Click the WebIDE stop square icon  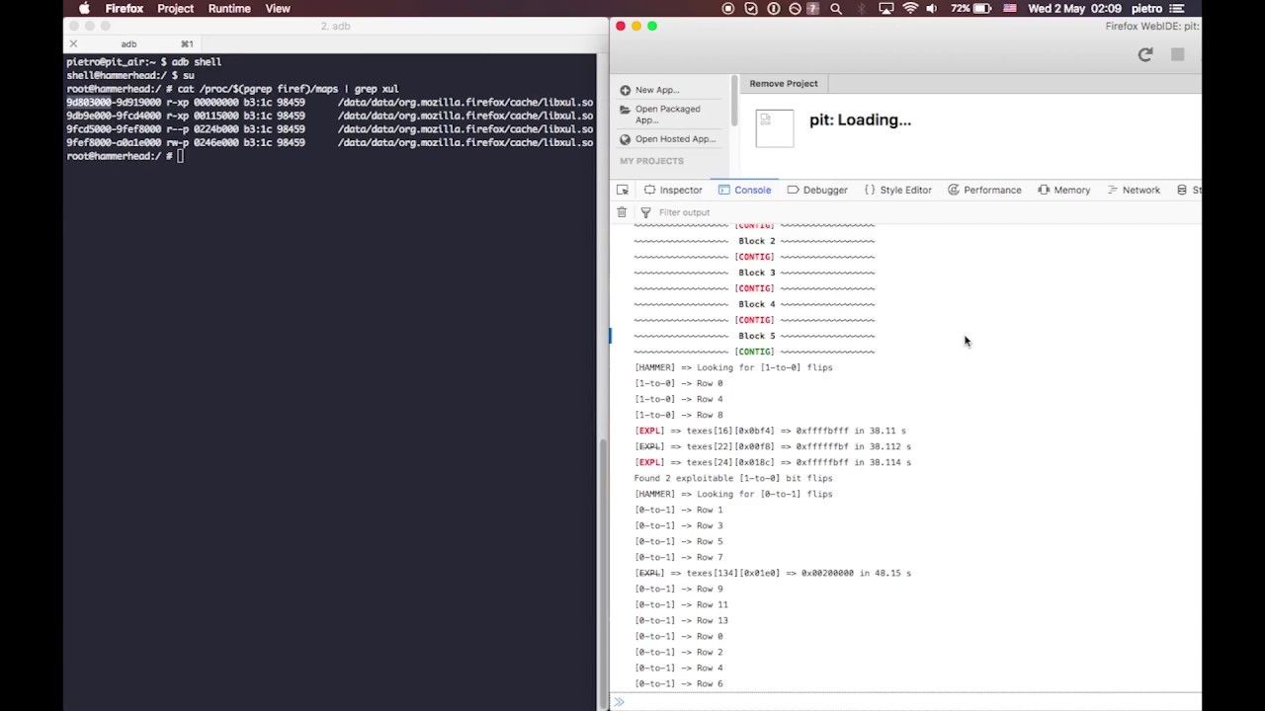click(1177, 55)
